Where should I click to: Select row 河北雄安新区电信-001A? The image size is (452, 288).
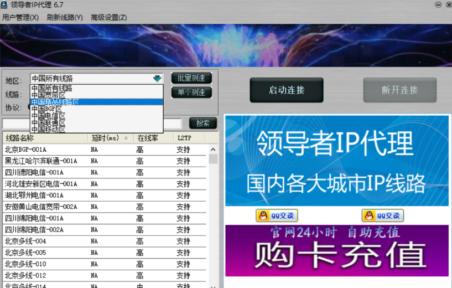[105, 184]
